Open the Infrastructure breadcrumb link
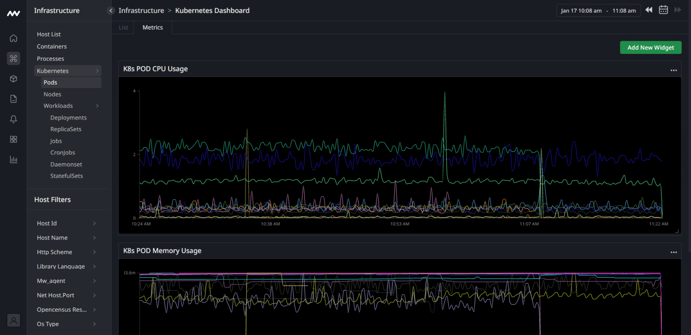 [x=141, y=10]
